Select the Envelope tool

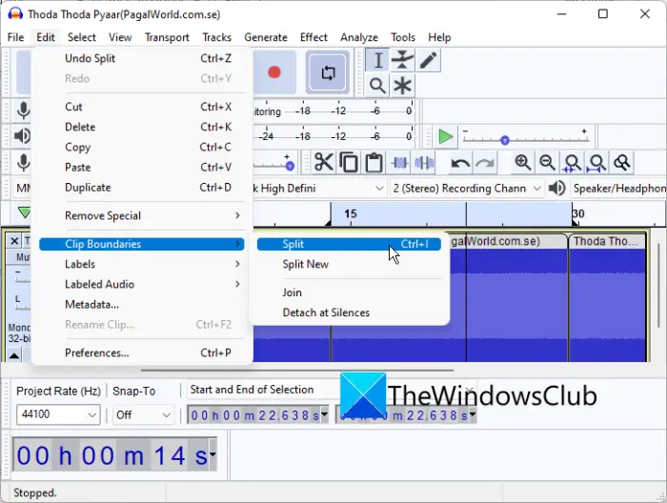pyautogui.click(x=402, y=60)
